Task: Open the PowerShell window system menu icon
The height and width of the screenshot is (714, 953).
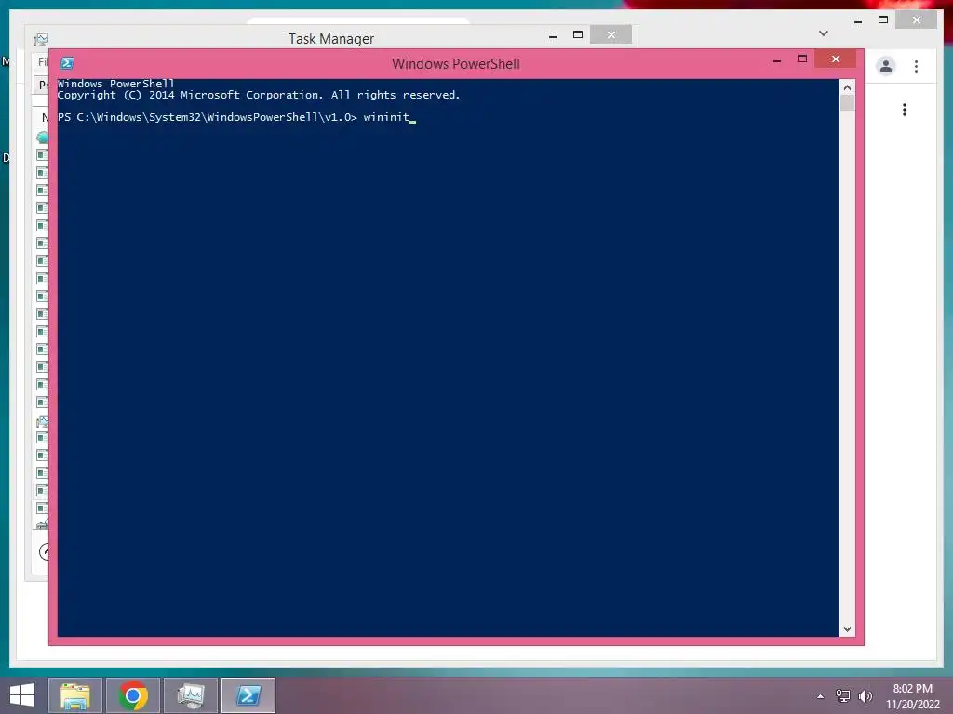Action: click(67, 63)
